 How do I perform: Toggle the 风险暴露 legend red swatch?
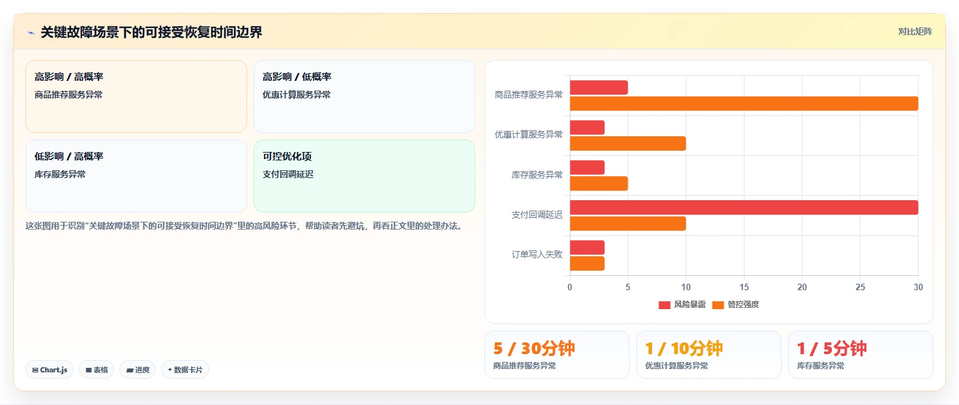click(x=664, y=305)
